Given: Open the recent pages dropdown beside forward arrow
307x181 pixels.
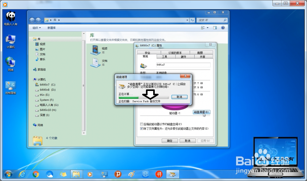Looking at the screenshot, I should 42,20.
